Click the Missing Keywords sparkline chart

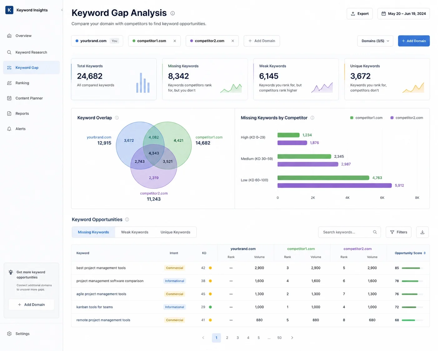click(x=231, y=88)
